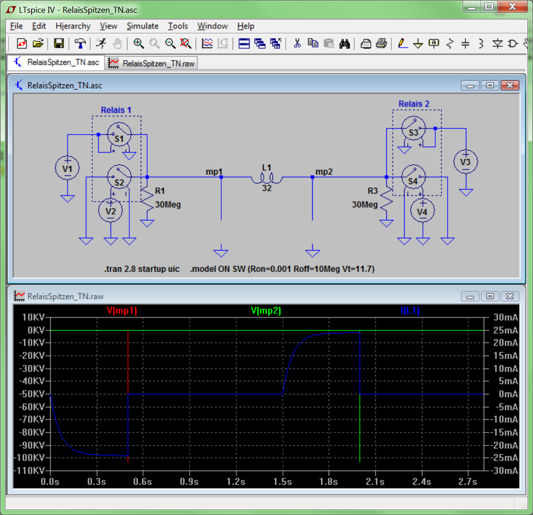This screenshot has width=533, height=515.
Task: Select the Diode component tool
Action: click(497, 43)
